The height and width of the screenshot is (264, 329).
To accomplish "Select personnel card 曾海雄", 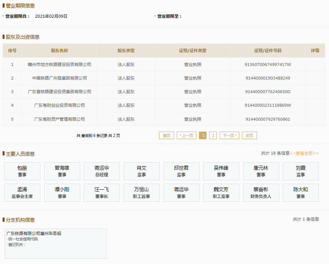I will click(62, 171).
